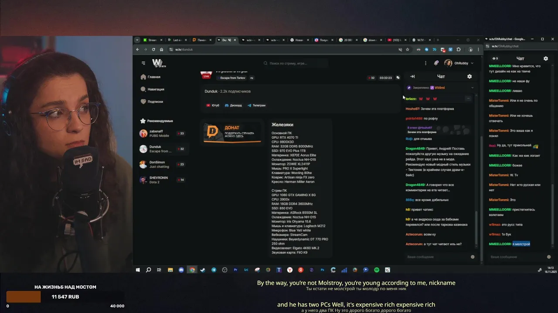Expand the pinned ViVimi message
558x313 pixels.
[x=472, y=87]
